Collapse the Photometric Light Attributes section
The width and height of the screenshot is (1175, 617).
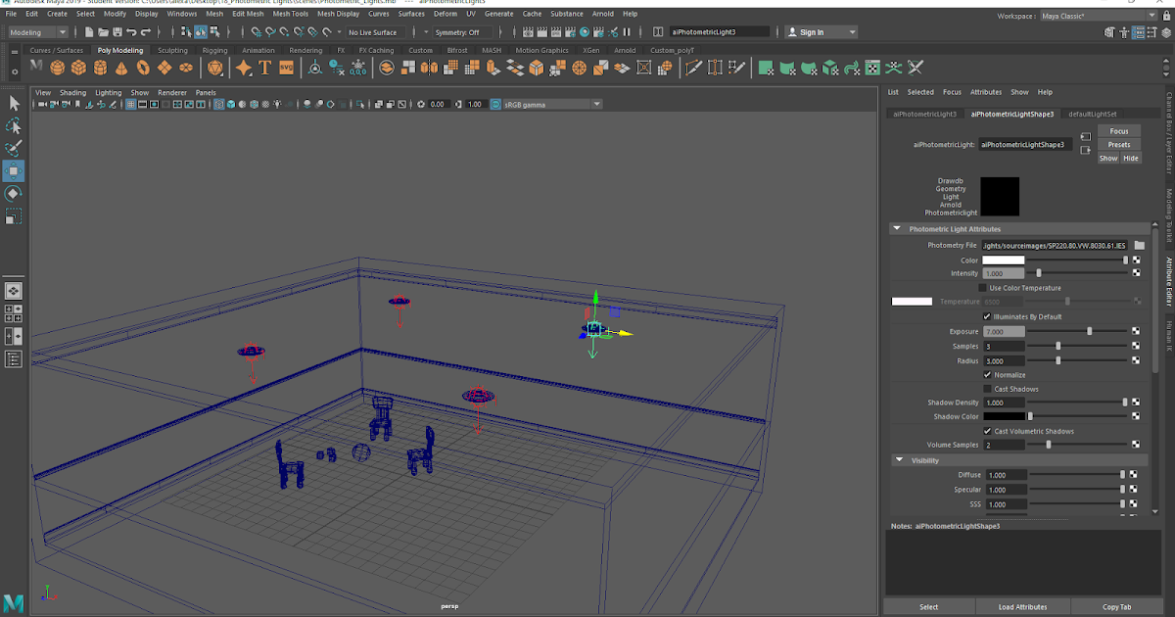point(896,228)
